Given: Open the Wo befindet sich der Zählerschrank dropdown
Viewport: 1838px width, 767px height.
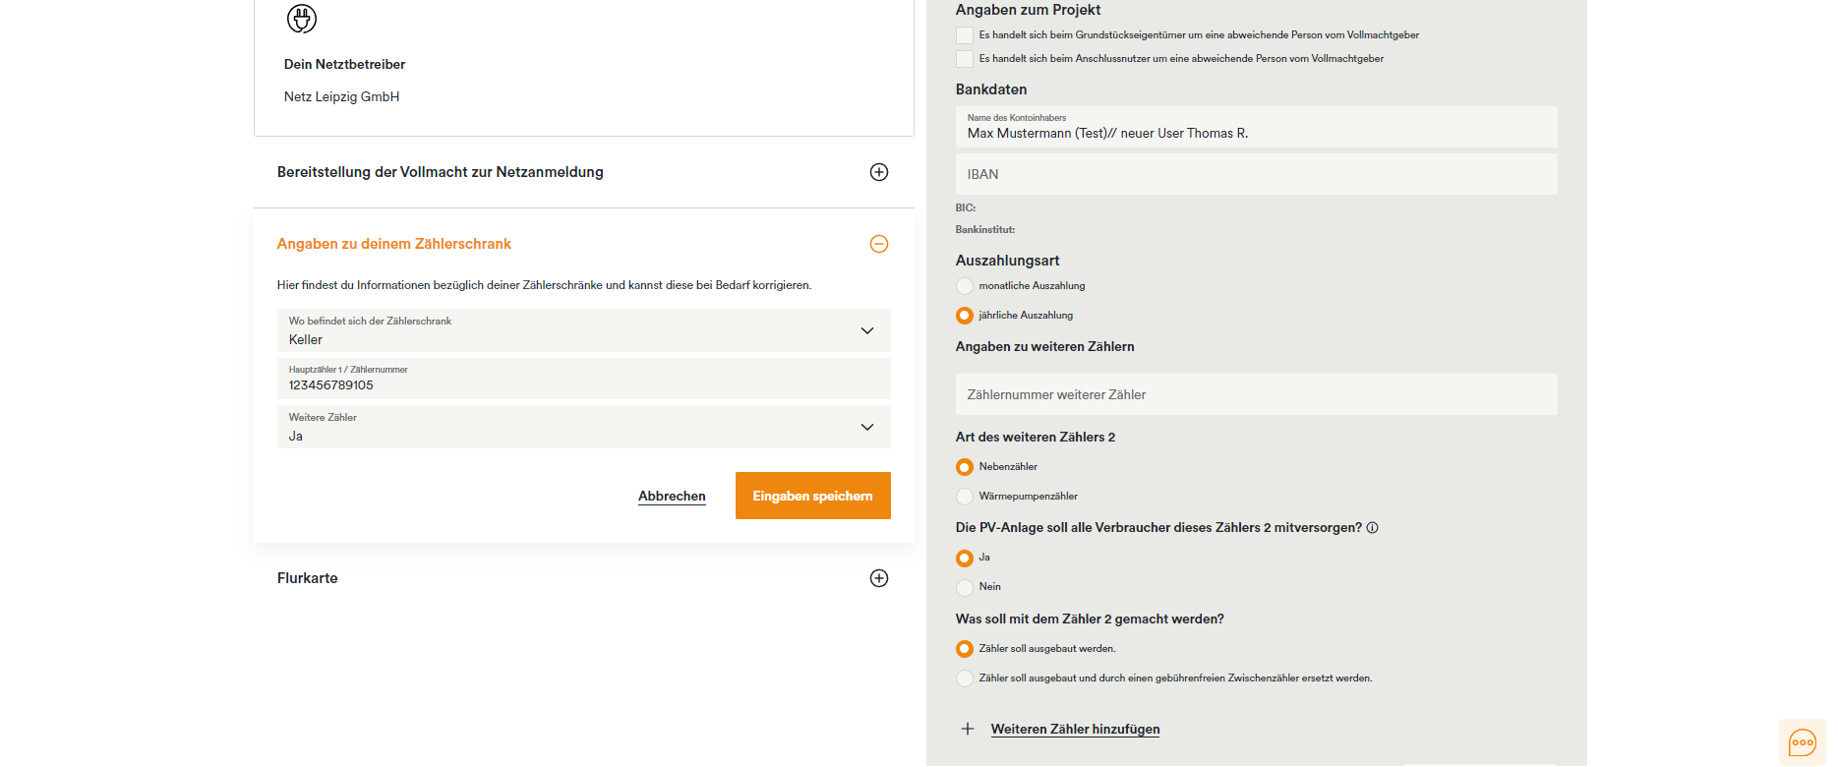Looking at the screenshot, I should pos(584,330).
